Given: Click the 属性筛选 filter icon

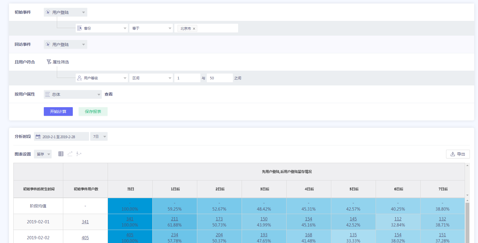Looking at the screenshot, I should click(49, 62).
